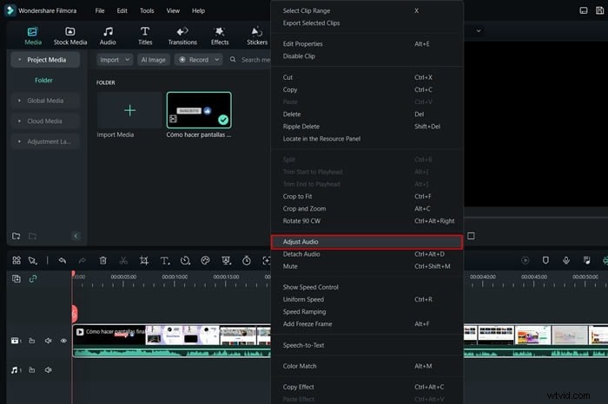This screenshot has width=608, height=404.
Task: Record voiceover with microphone icon
Action: point(566,260)
